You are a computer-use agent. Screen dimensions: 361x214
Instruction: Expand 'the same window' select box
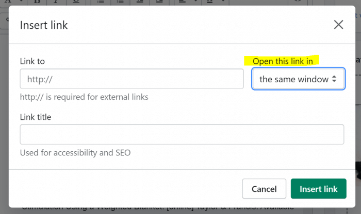point(298,79)
